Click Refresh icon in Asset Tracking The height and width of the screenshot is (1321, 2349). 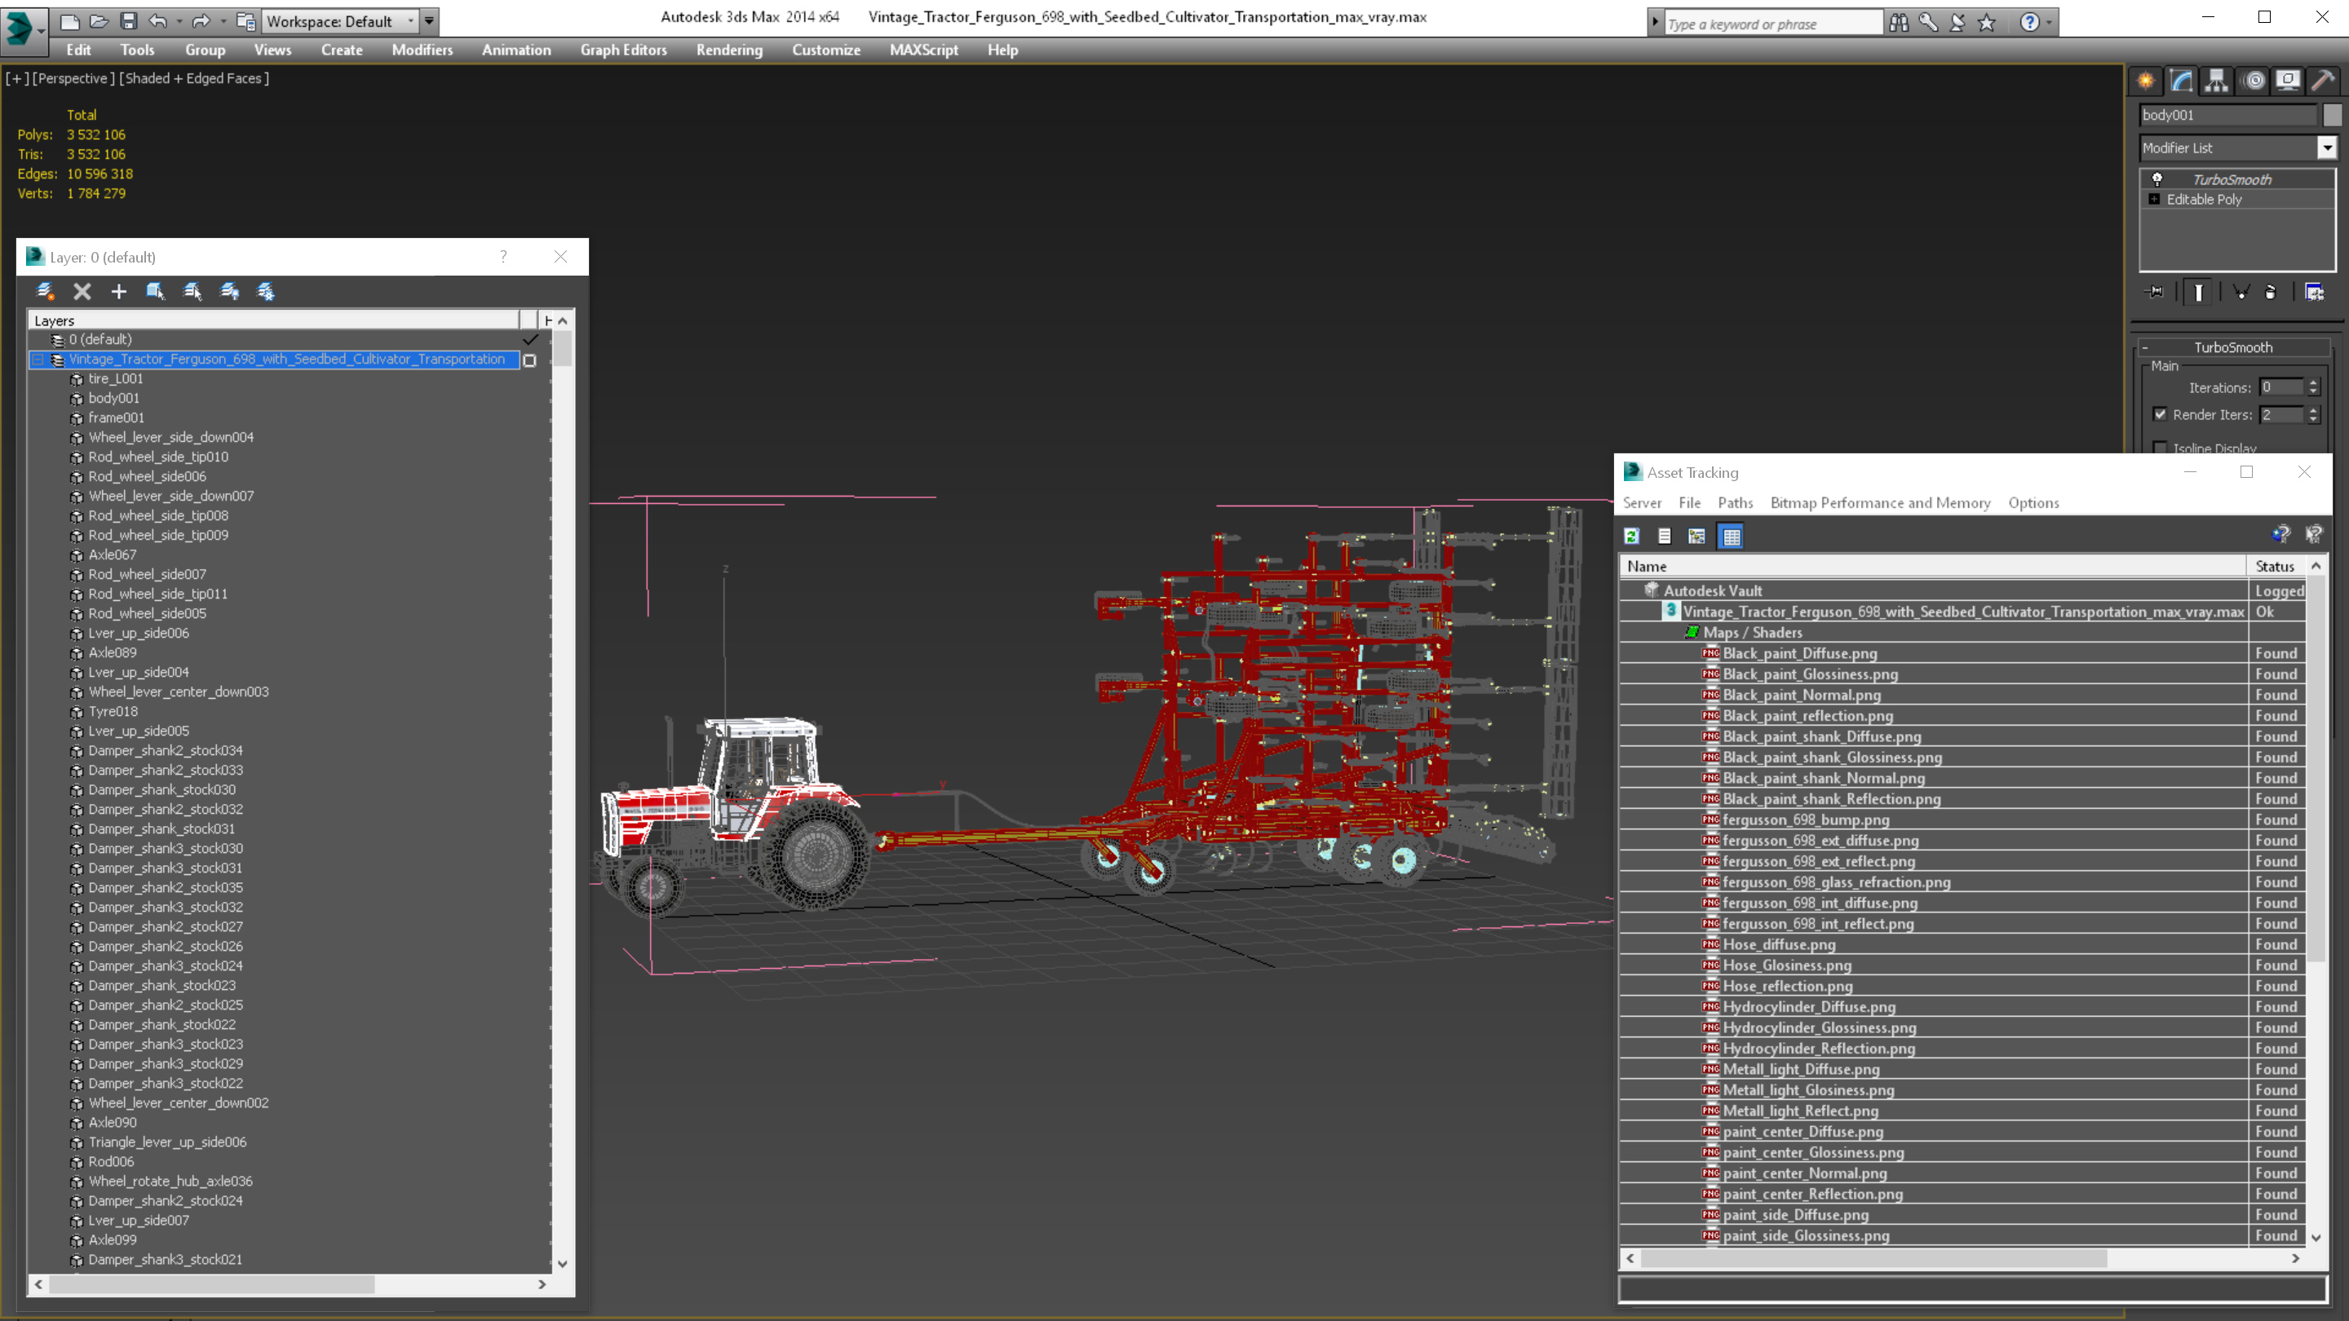[1632, 536]
